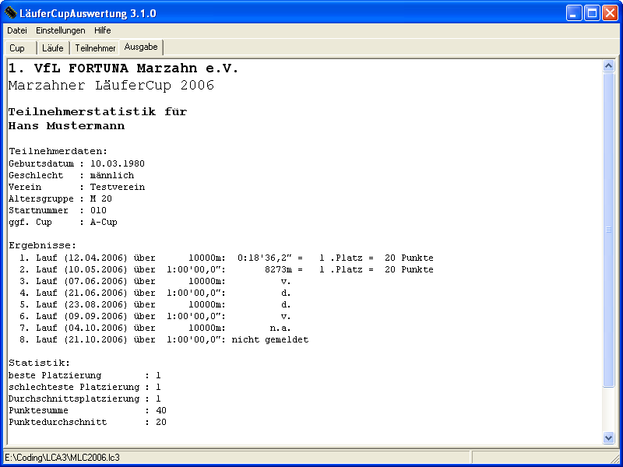Click the text 'Marzahner LäuferCup 2006'
The height and width of the screenshot is (467, 623).
click(111, 86)
